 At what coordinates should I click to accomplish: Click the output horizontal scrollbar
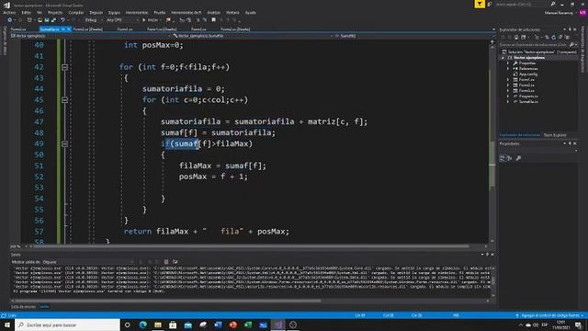click(167, 301)
